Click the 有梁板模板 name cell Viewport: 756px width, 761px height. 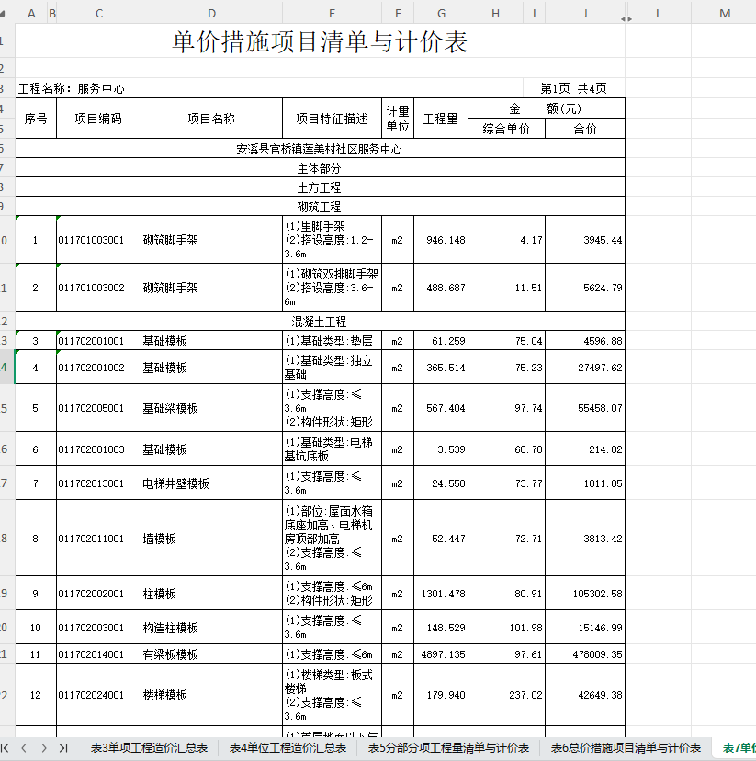coord(211,654)
